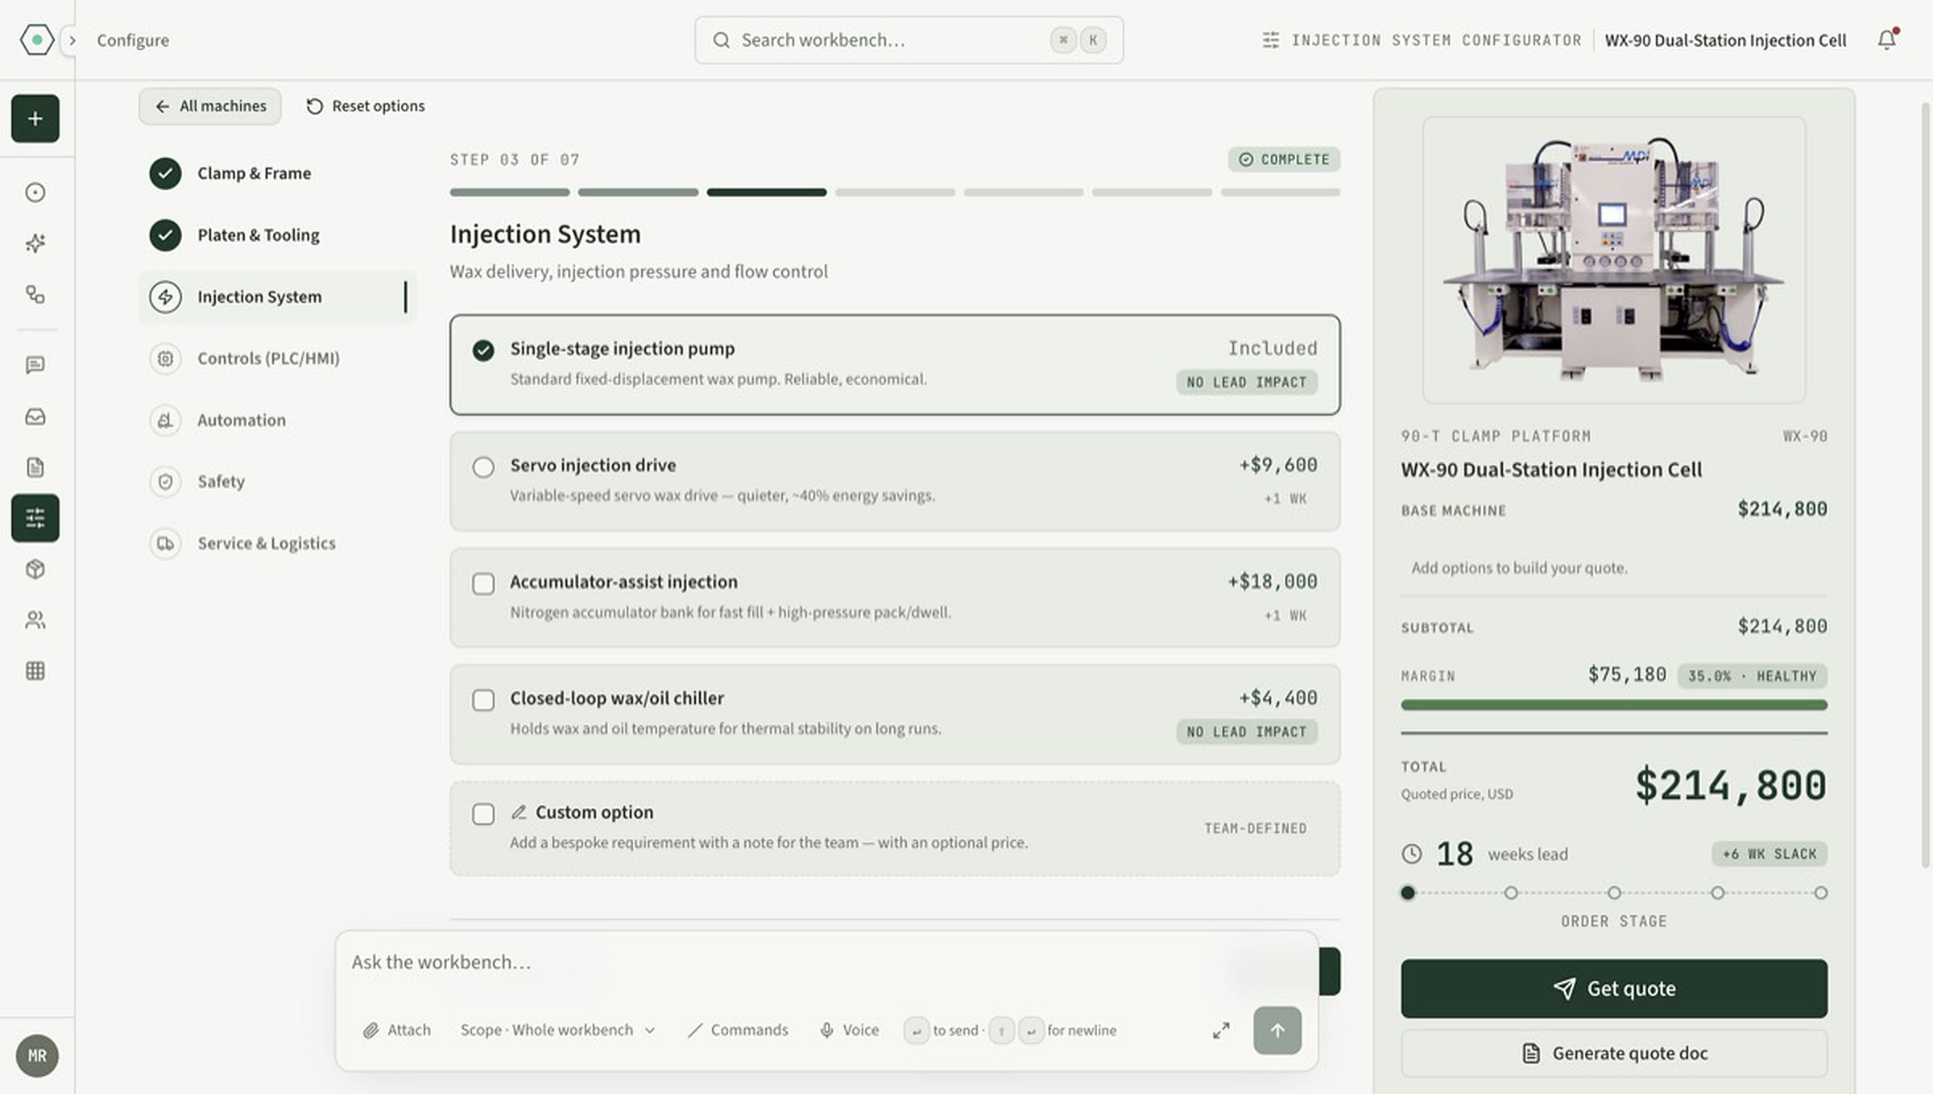Screen dimensions: 1933x1094
Task: Click the +6 WK SLACK badge
Action: [1769, 854]
